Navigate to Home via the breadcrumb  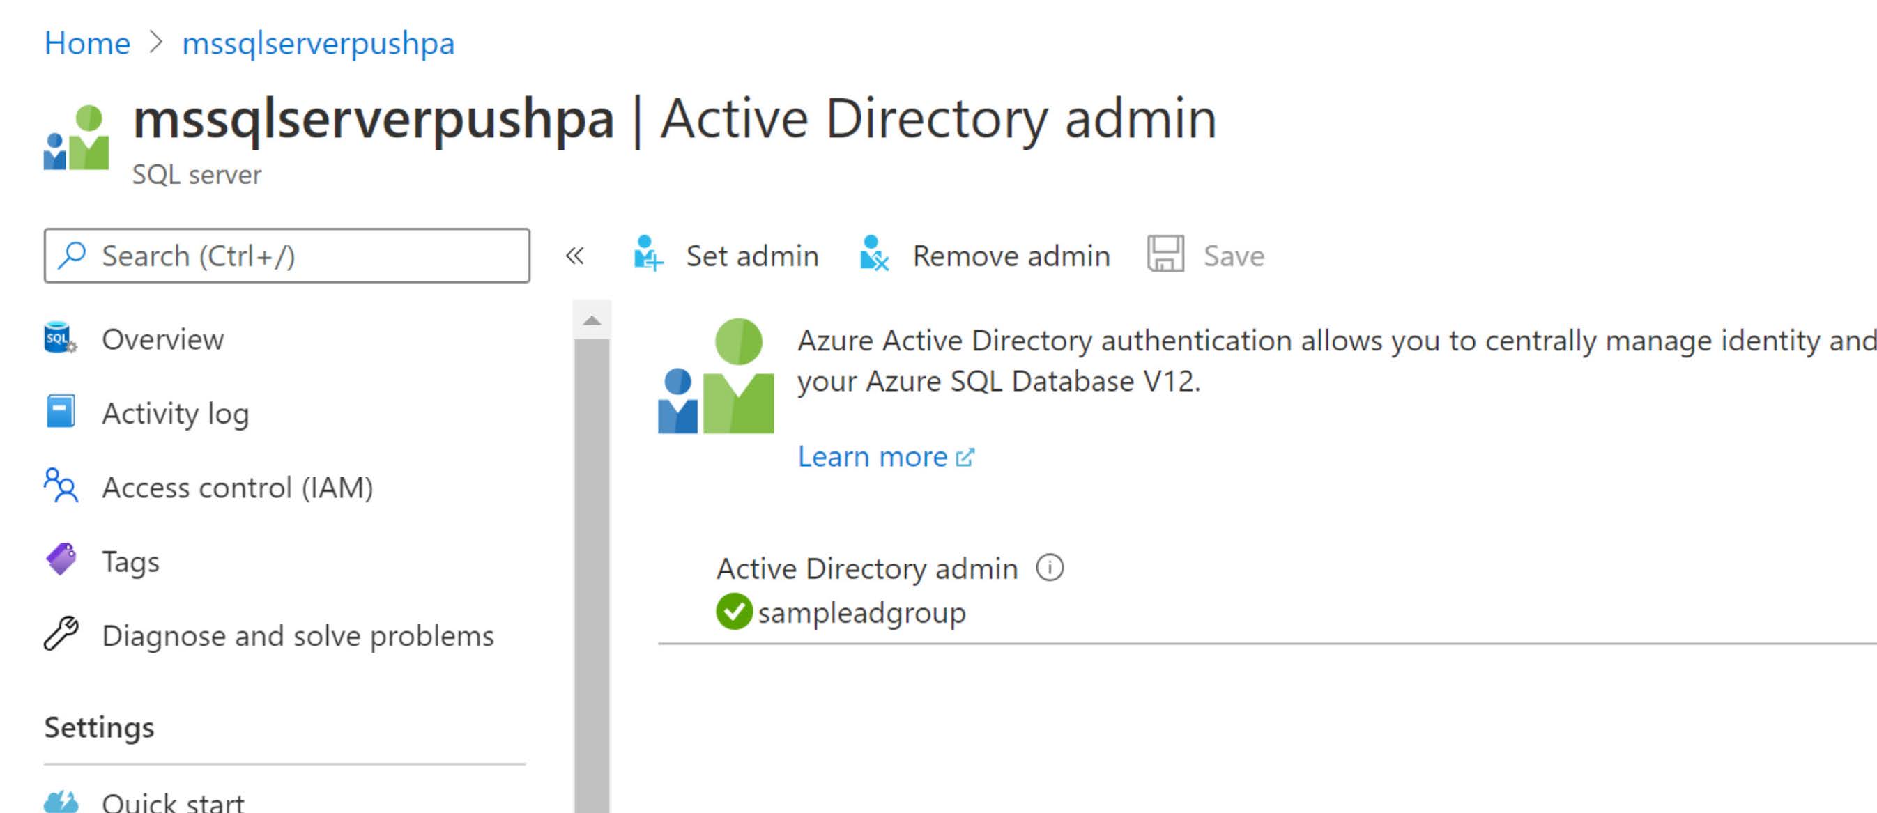[86, 43]
